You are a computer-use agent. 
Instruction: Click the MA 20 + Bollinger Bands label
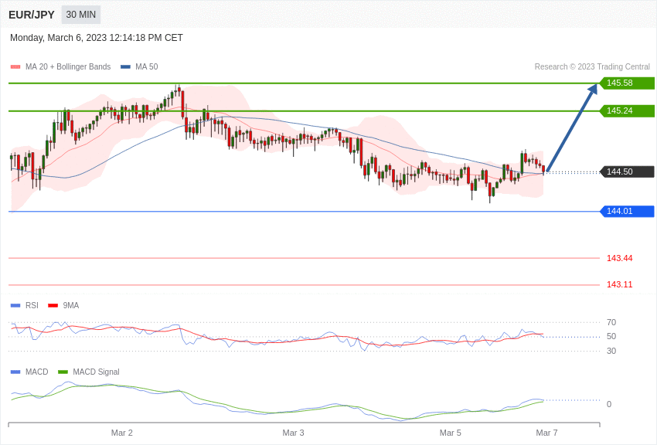click(x=68, y=67)
